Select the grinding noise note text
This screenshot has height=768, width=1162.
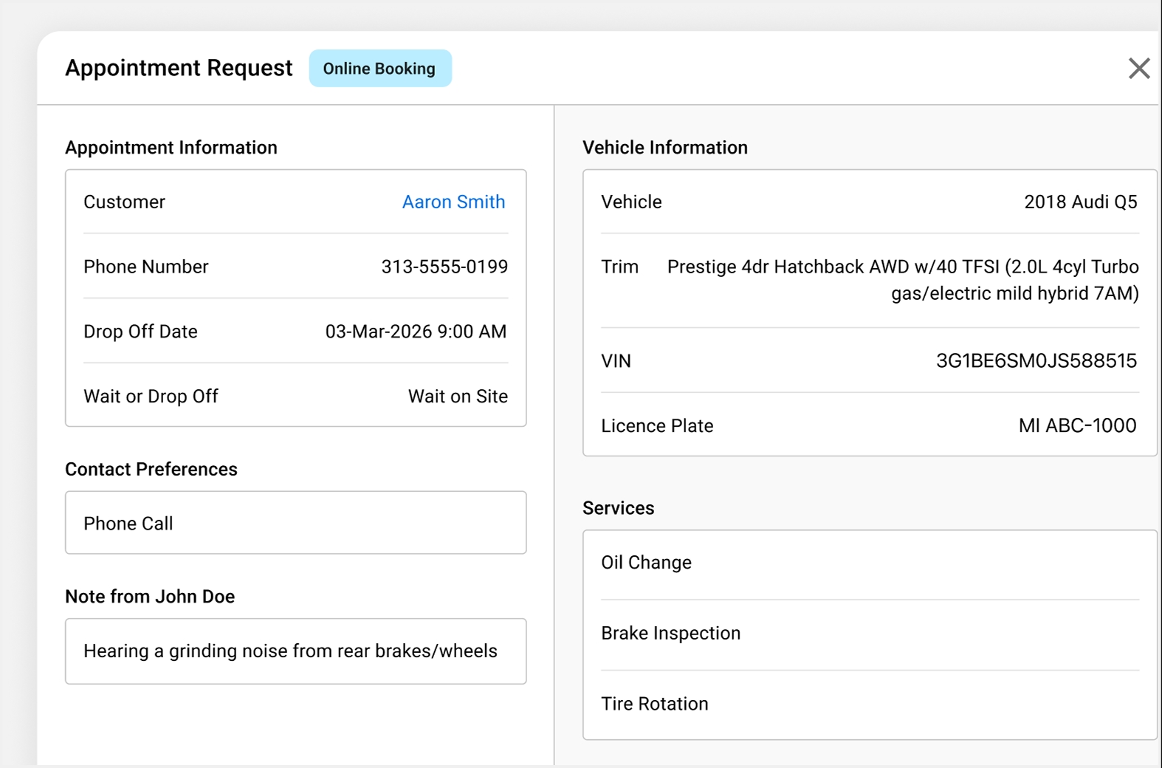[290, 651]
